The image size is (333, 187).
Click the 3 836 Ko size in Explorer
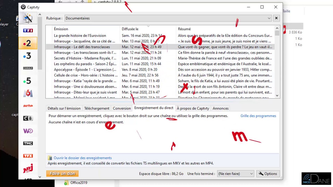click(x=295, y=32)
